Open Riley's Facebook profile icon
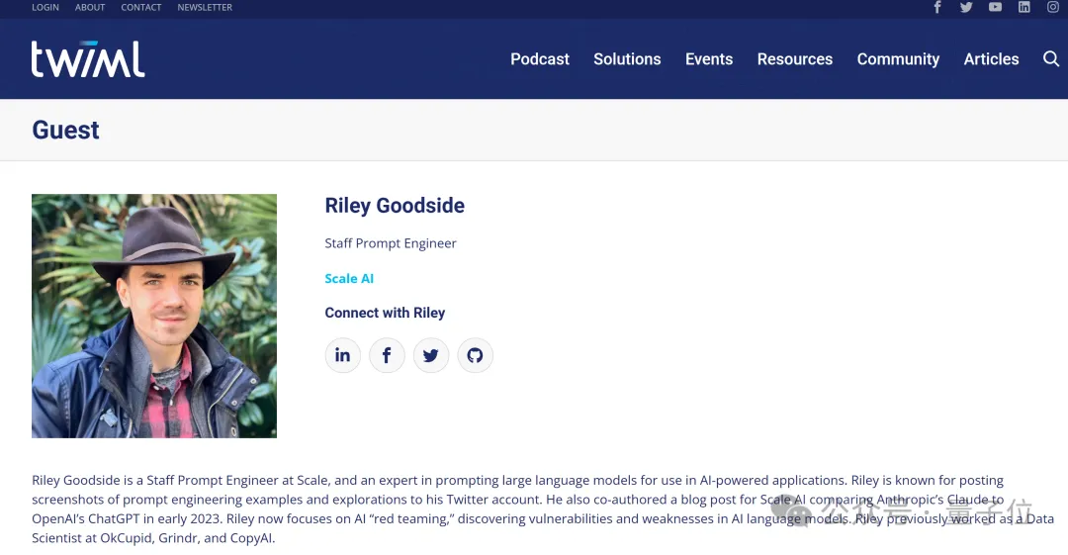 click(387, 355)
